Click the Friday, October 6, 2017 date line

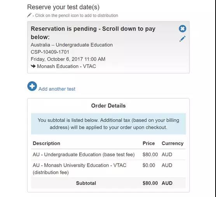click(x=68, y=59)
